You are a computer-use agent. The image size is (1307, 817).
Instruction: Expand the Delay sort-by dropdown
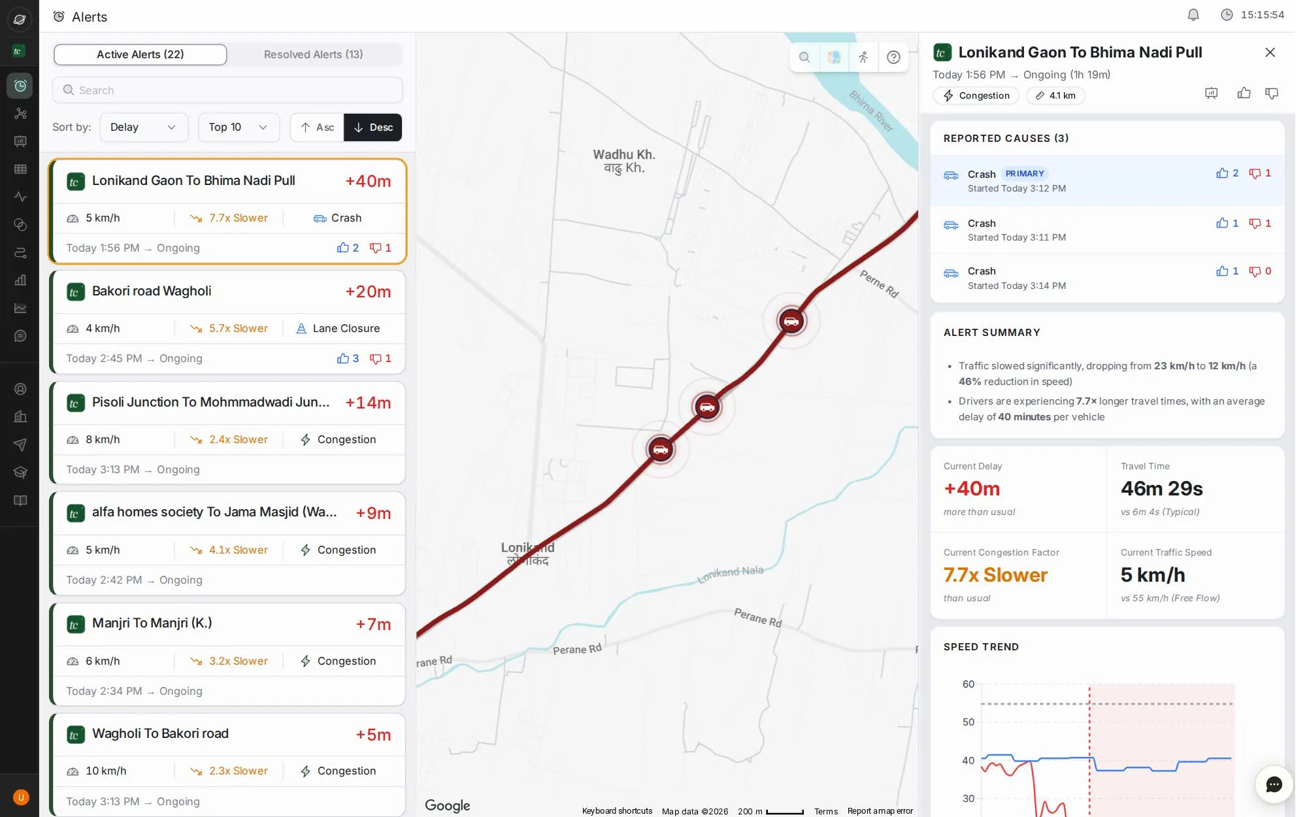click(x=144, y=127)
